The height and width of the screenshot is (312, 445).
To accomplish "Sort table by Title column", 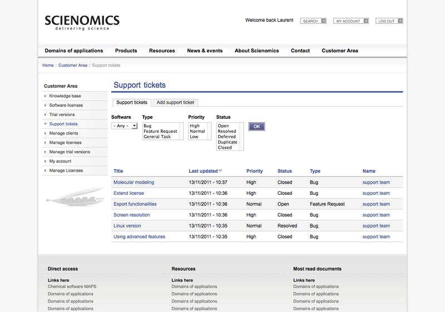I will tap(118, 171).
